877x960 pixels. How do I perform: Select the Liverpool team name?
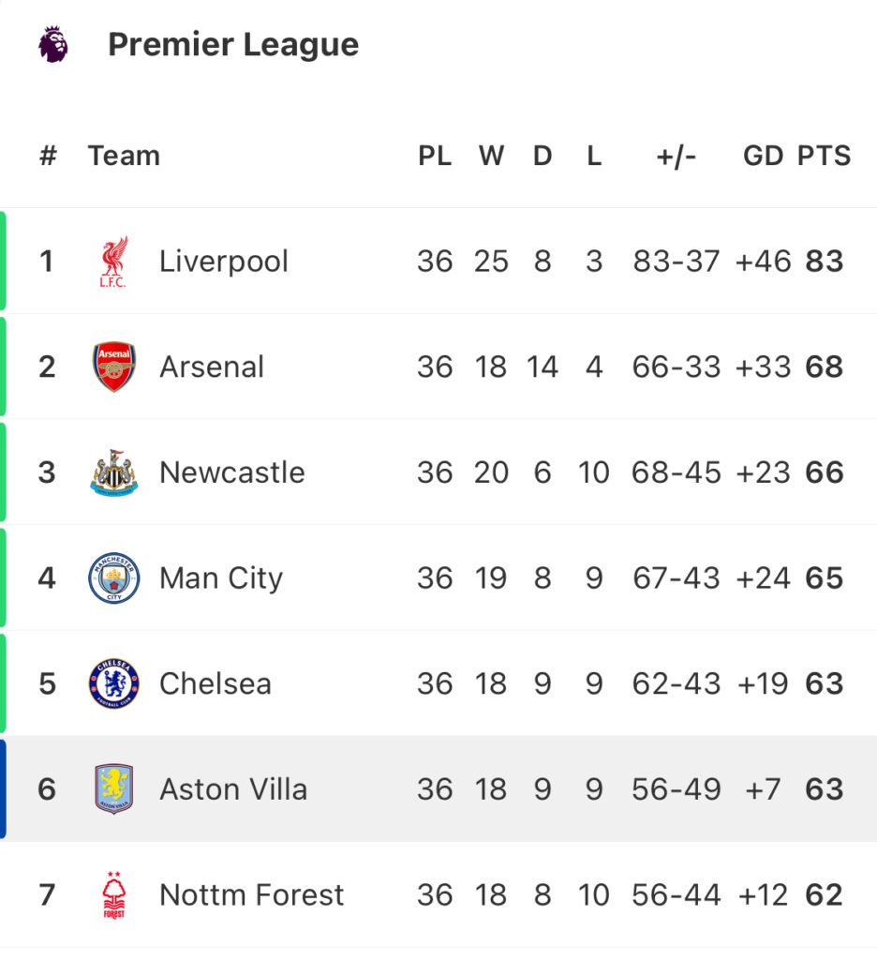click(x=223, y=262)
